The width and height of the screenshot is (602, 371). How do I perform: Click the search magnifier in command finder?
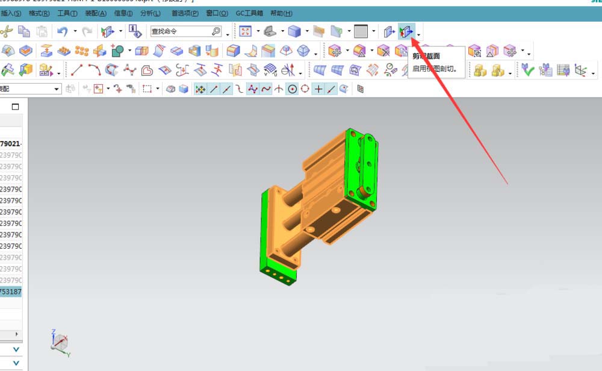pos(216,31)
